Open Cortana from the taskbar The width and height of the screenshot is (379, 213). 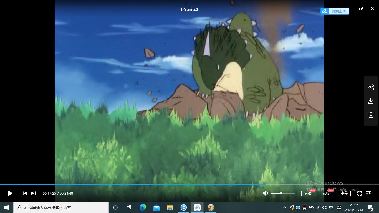(115, 207)
